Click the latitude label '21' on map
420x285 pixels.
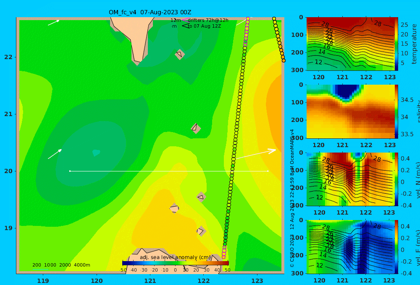(8, 114)
